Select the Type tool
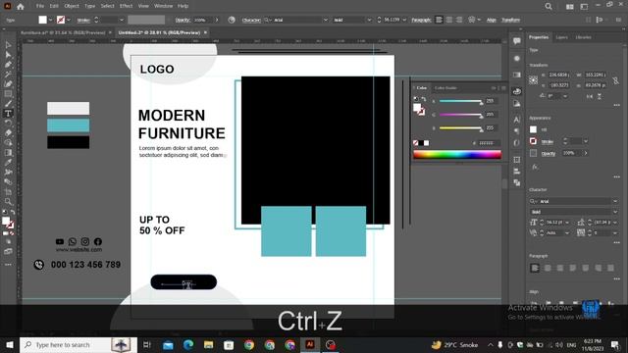 click(8, 114)
